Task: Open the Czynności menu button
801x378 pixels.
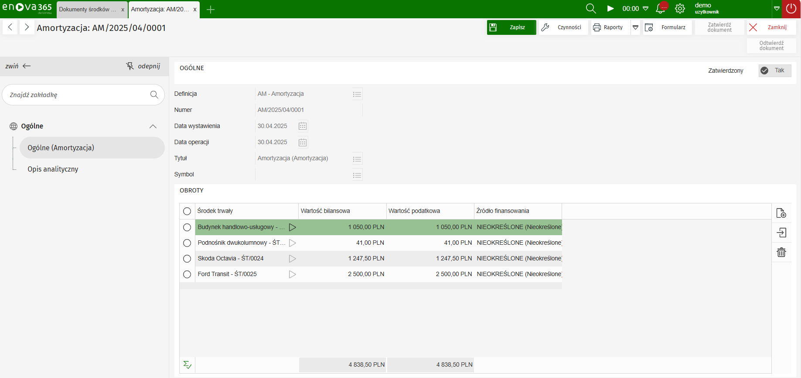Action: pyautogui.click(x=563, y=27)
